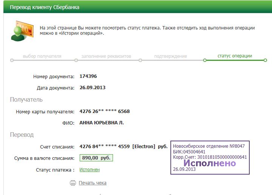This screenshot has height=195, width=272.
Task: Select the статус операции step
Action: point(235,56)
